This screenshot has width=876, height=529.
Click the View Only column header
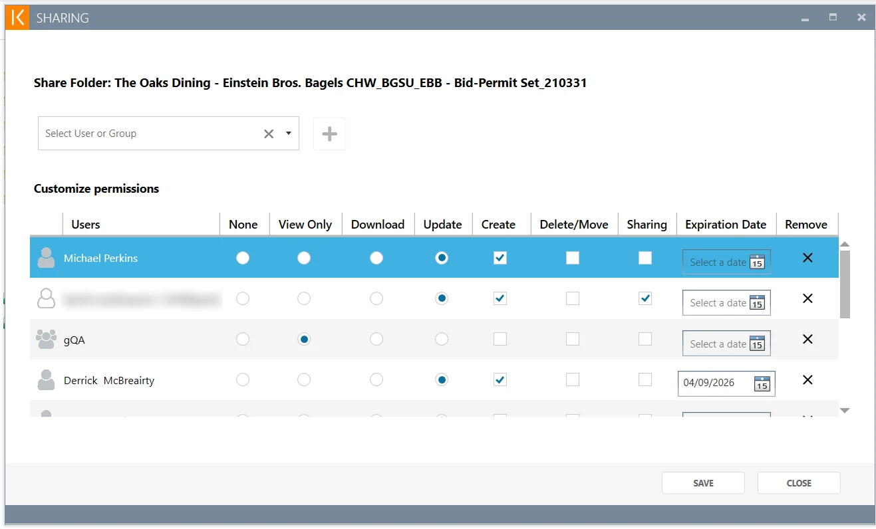pos(305,225)
